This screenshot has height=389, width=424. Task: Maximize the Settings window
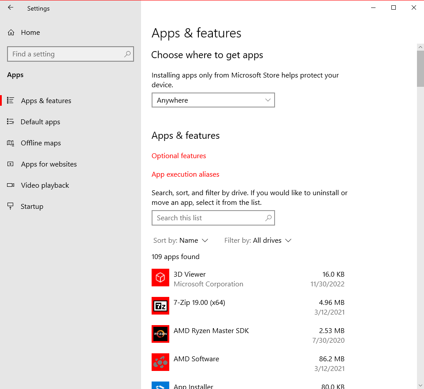(x=394, y=7)
